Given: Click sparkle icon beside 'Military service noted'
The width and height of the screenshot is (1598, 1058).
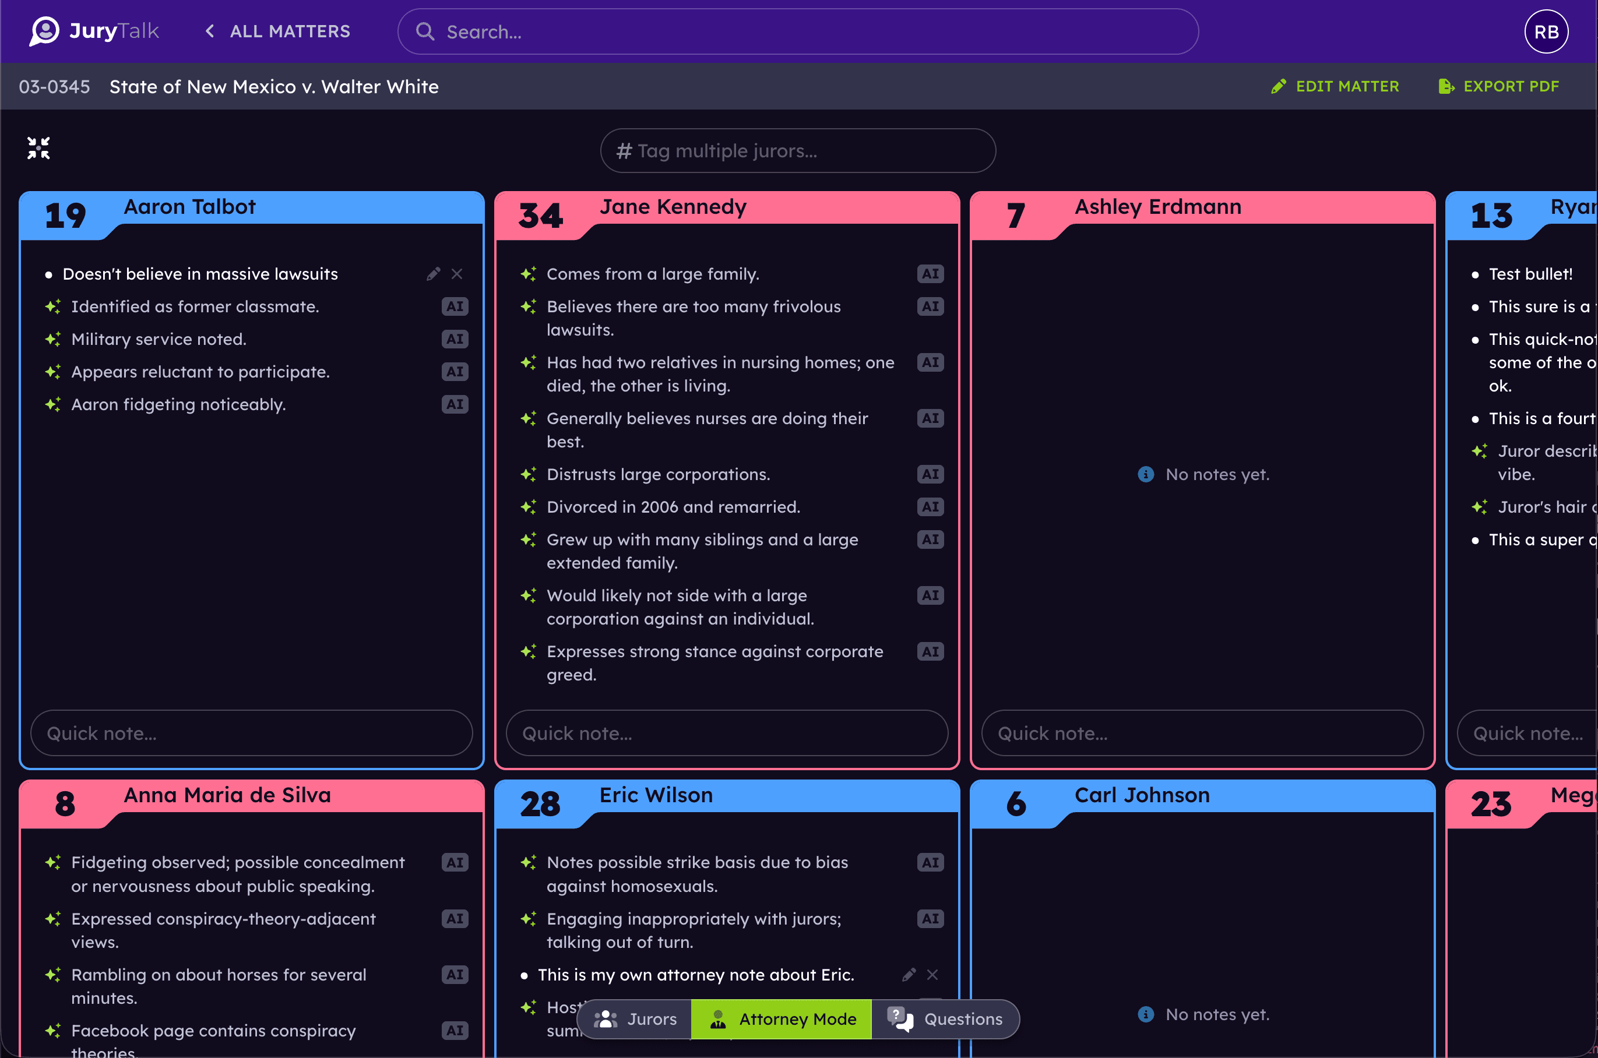Looking at the screenshot, I should tap(52, 338).
